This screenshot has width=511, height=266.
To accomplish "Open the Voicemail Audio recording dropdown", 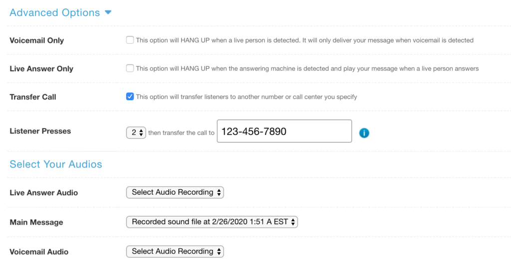I will [175, 252].
